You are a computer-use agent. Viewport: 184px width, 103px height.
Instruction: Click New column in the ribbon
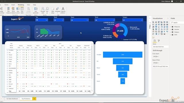(x=18, y=10)
